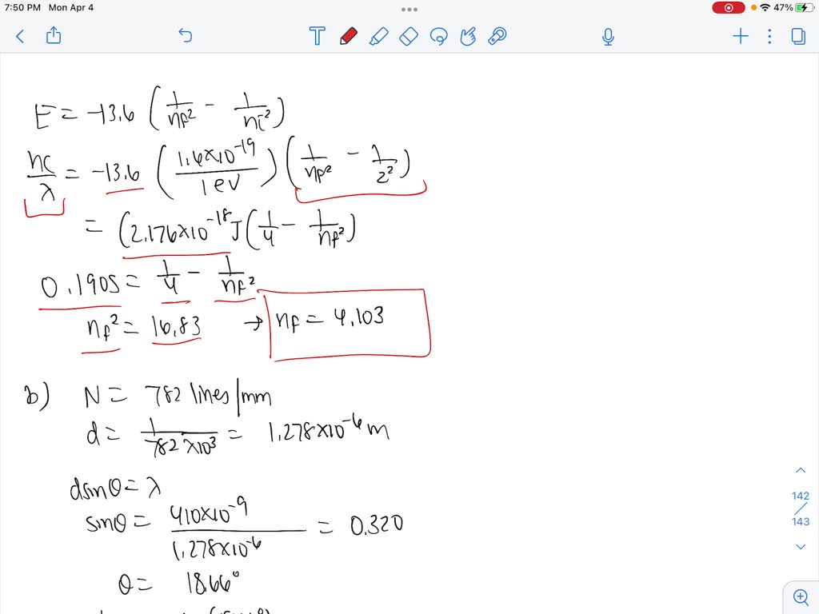Viewport: 819px width, 614px height.
Task: Go back to the notes library
Action: [x=19, y=36]
